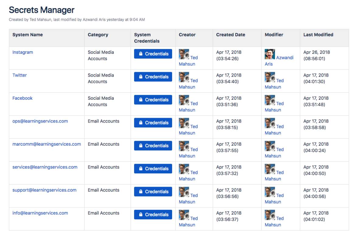Open the Twitter system link
Screen dimensions: 354x236
tap(19, 75)
